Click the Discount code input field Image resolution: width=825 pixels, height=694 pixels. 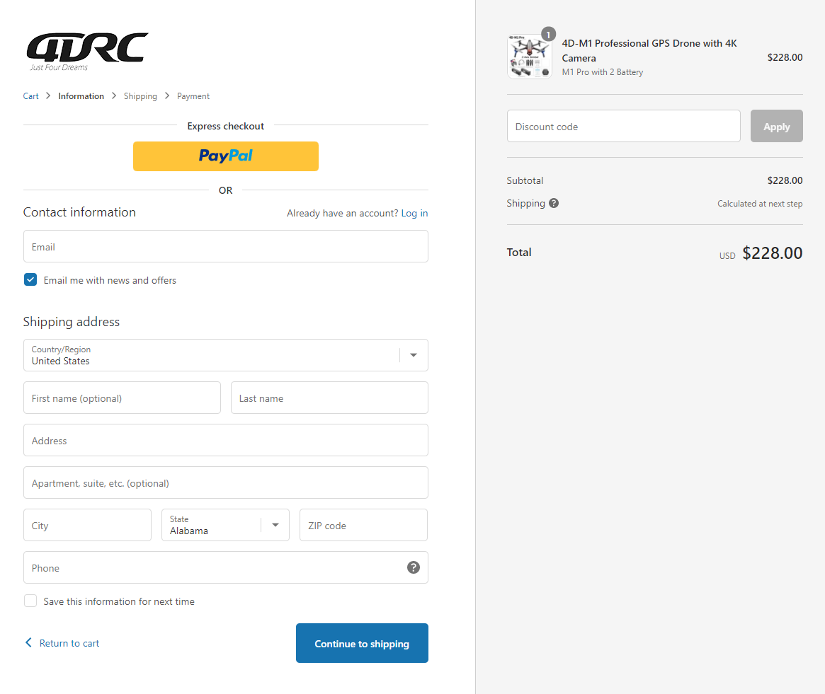623,126
